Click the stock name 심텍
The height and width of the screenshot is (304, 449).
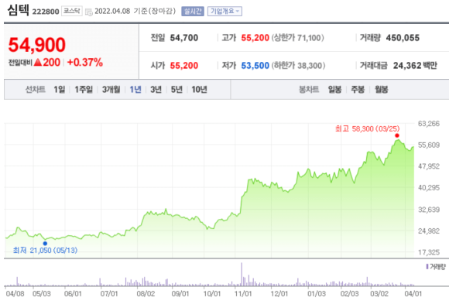18,10
